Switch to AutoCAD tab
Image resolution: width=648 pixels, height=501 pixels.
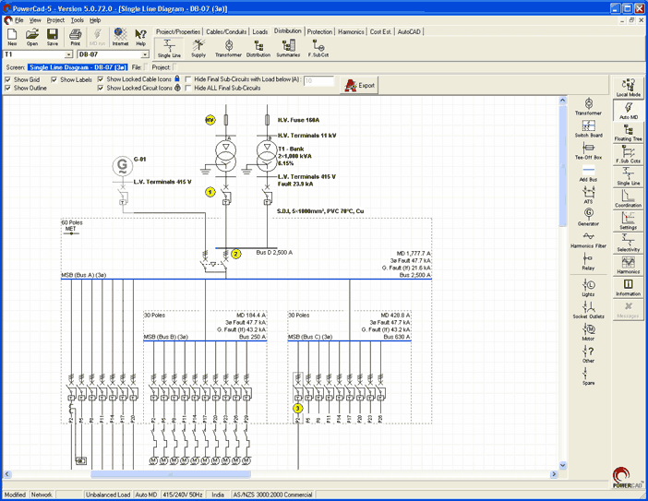[409, 31]
